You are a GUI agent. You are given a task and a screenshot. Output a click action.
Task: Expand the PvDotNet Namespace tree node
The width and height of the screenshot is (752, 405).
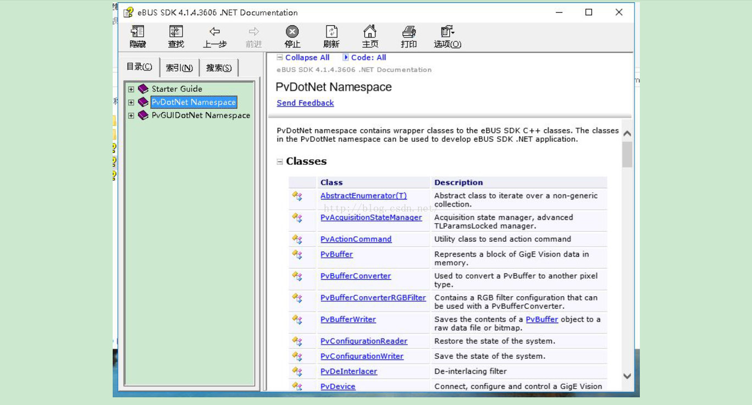(x=131, y=102)
